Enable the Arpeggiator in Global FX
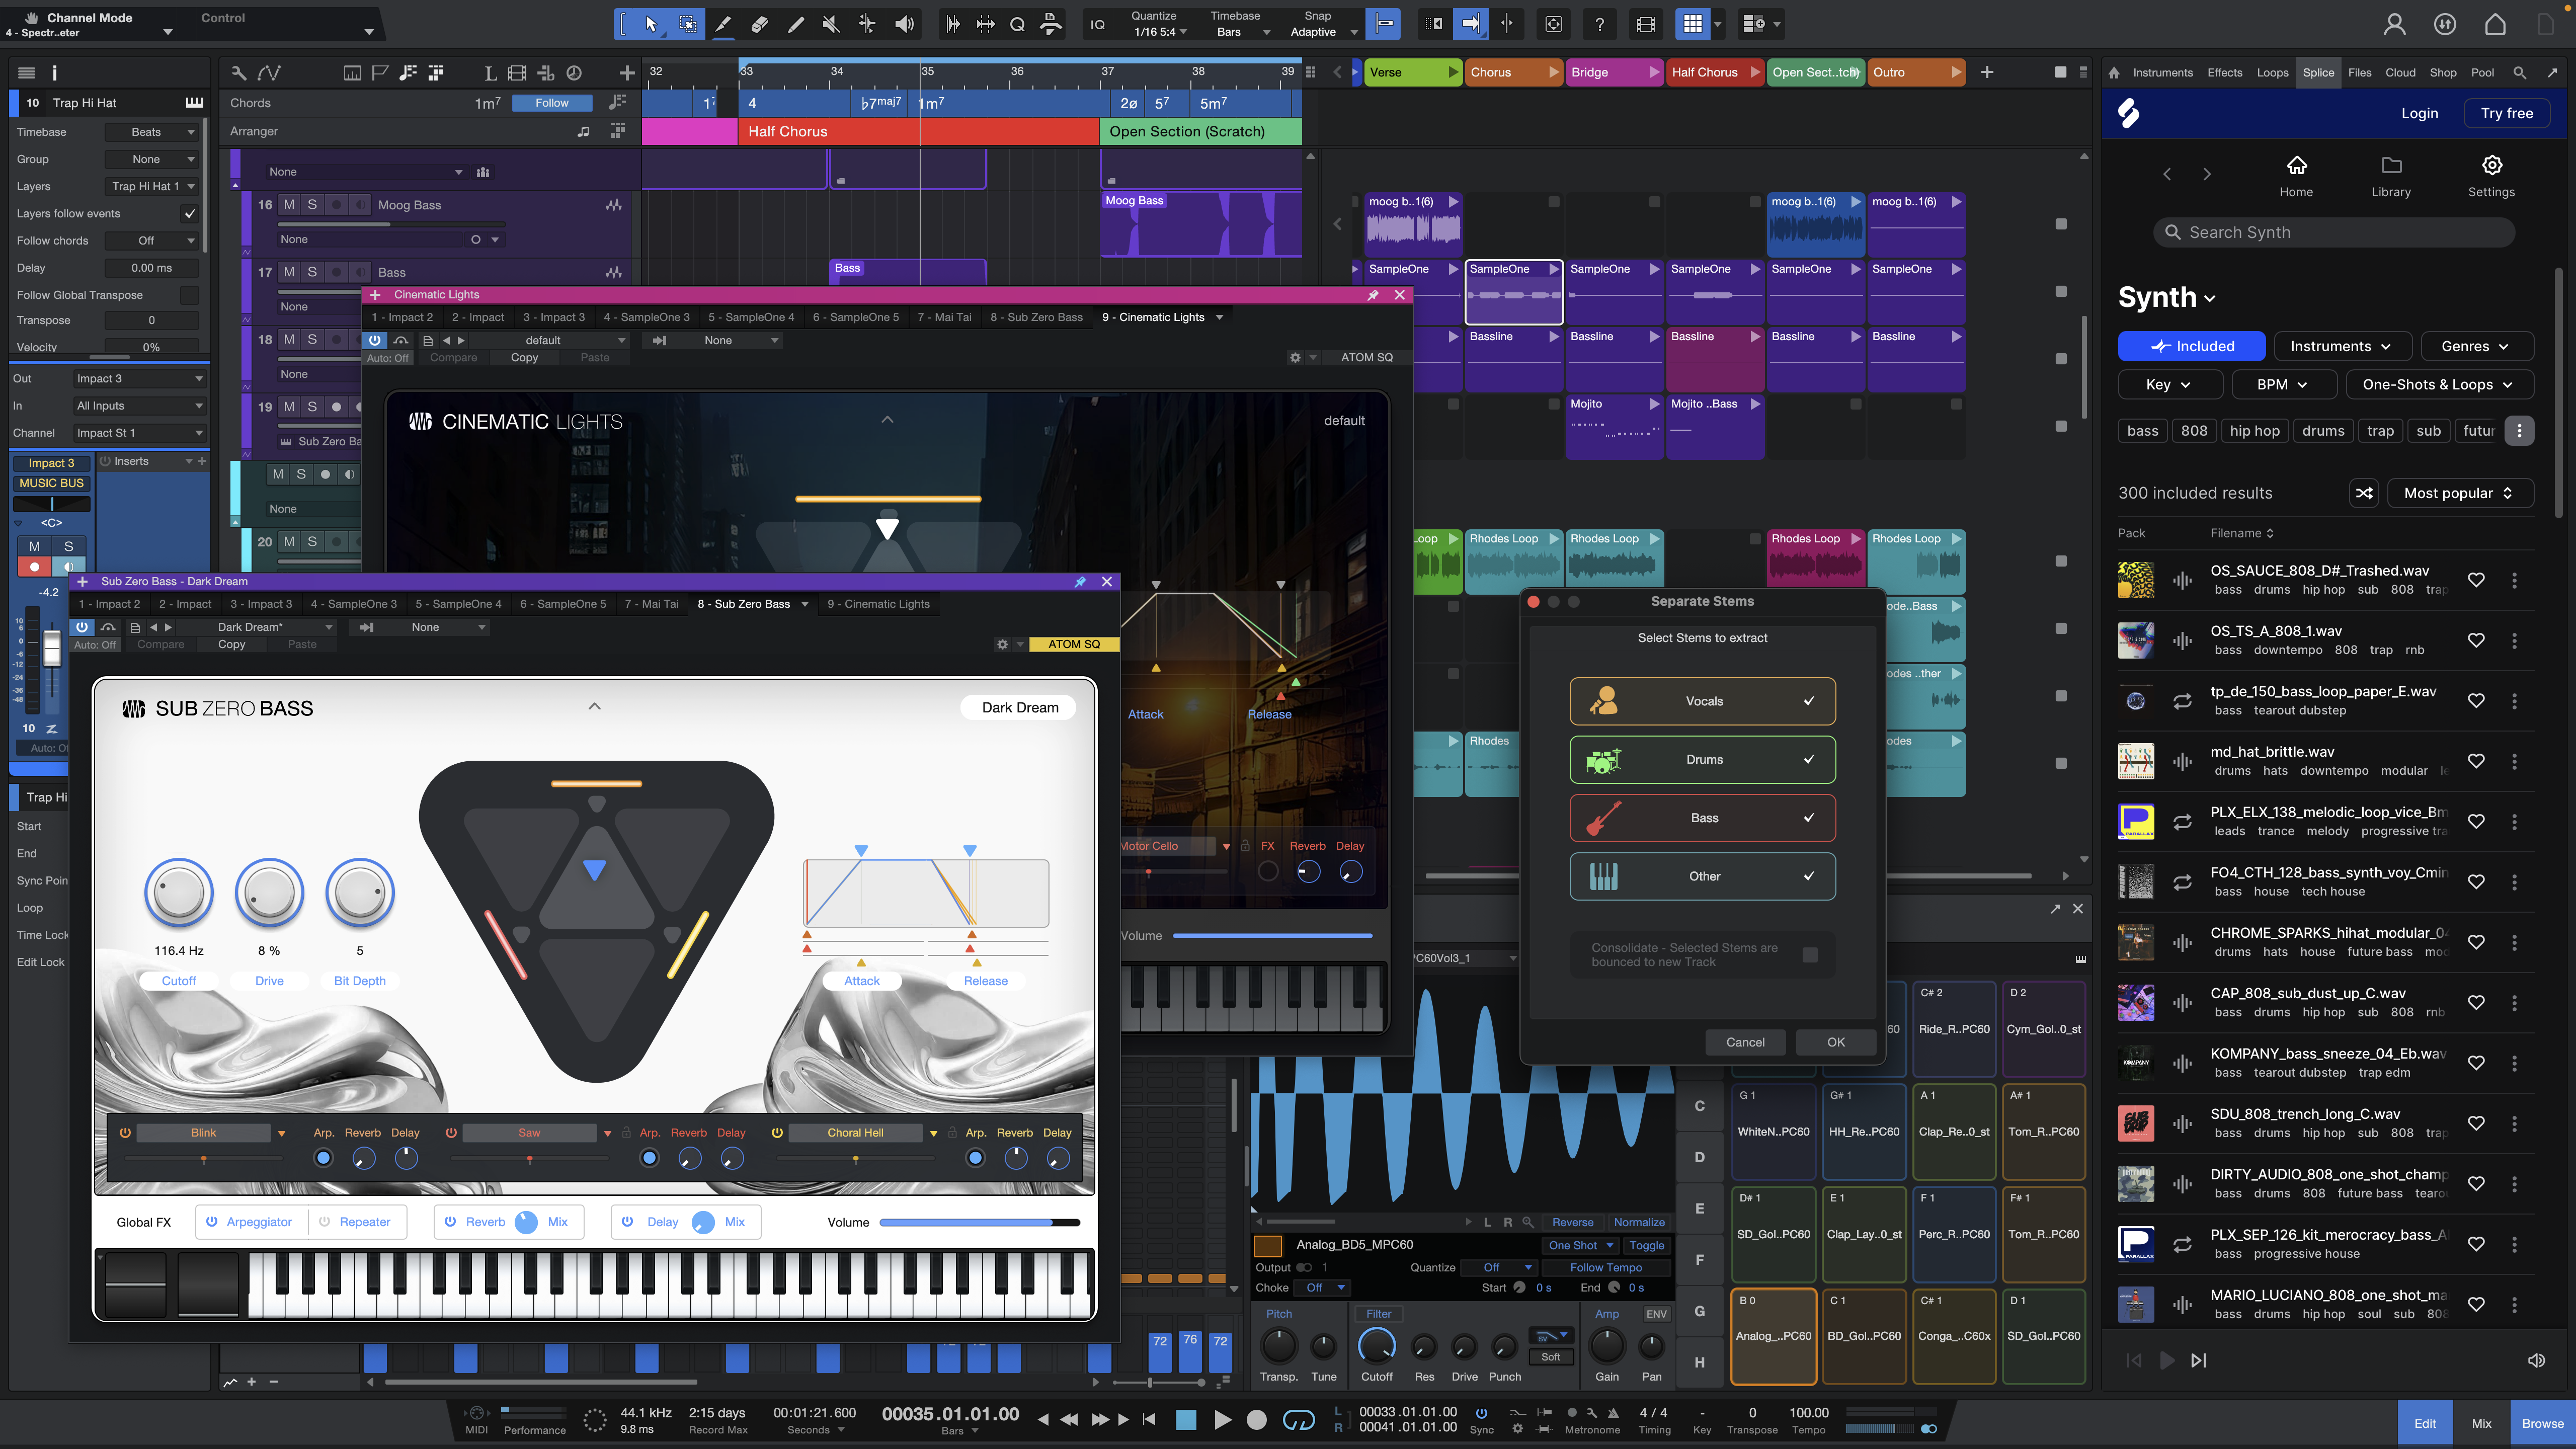The width and height of the screenshot is (2576, 1449). pyautogui.click(x=212, y=1222)
